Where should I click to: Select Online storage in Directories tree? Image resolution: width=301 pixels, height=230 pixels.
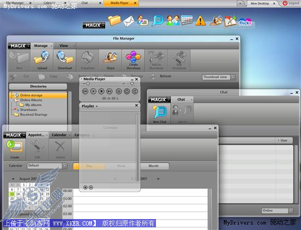(38, 95)
